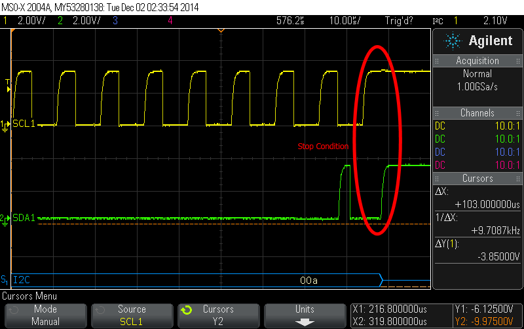This screenshot has height=329, width=524.
Task: Click the Channels panel left grip icon
Action: (x=437, y=113)
